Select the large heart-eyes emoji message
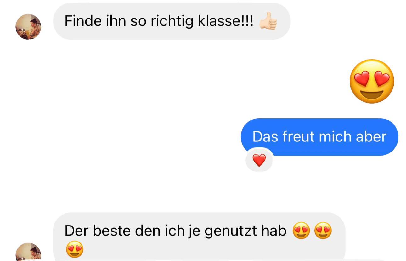Viewport: 406px width, 261px height. [372, 81]
